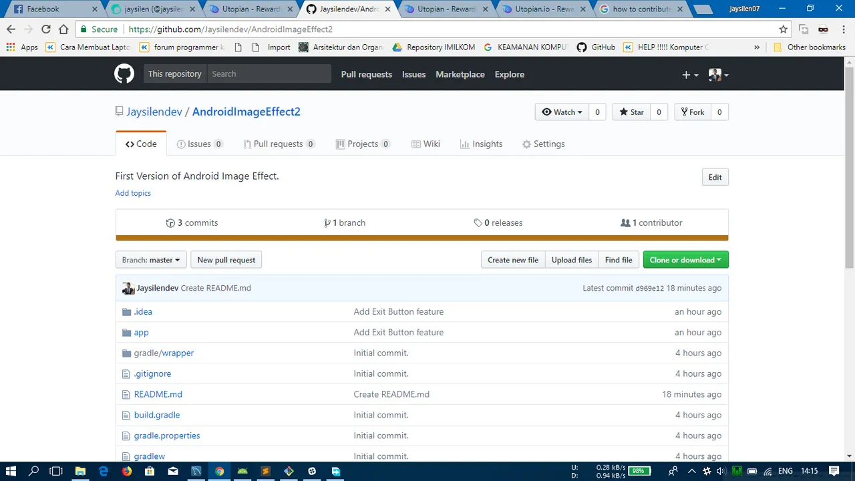Click Jaysilendev avatar in latest commit row
This screenshot has width=855, height=481.
[128, 289]
